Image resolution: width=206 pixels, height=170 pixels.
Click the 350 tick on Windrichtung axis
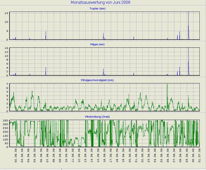tap(5, 121)
